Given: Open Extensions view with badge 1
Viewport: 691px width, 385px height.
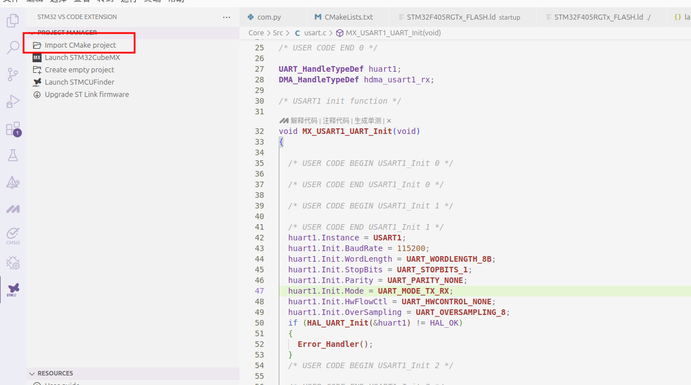Looking at the screenshot, I should (12, 129).
